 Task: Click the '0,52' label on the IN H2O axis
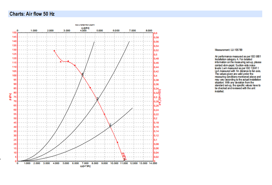pyautogui.click(x=156, y=50)
